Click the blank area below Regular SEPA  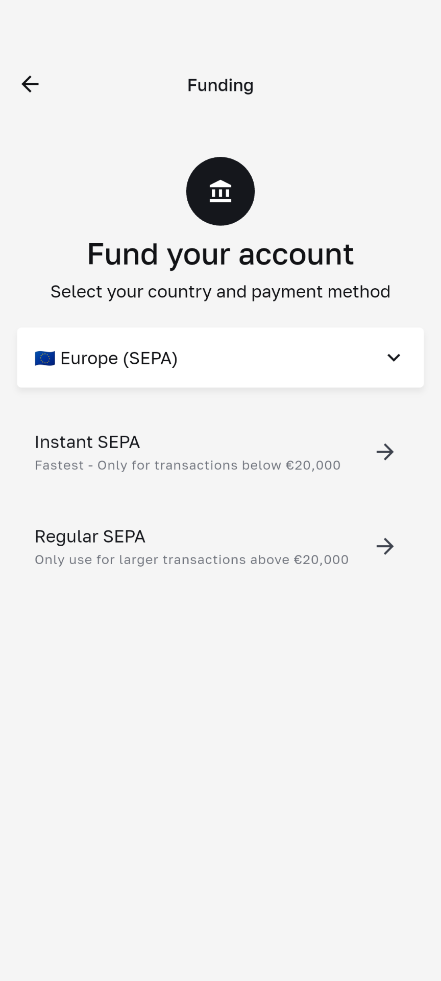tap(220, 741)
